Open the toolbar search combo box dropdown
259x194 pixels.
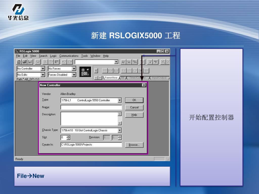[x=116, y=62]
